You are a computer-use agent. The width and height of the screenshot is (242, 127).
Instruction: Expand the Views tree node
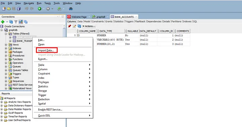[x=6, y=45]
